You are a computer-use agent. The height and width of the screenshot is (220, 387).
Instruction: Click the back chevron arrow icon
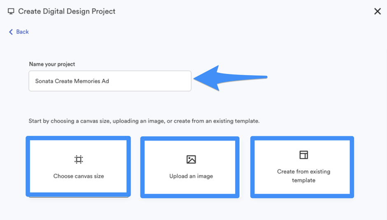[x=11, y=32]
